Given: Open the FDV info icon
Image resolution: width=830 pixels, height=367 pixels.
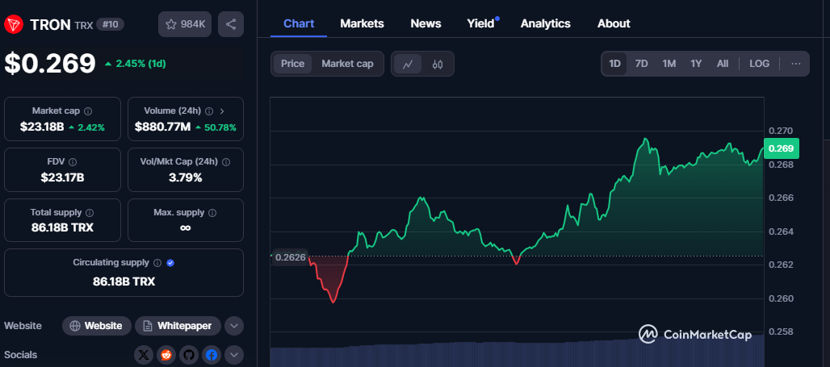Looking at the screenshot, I should [x=73, y=162].
